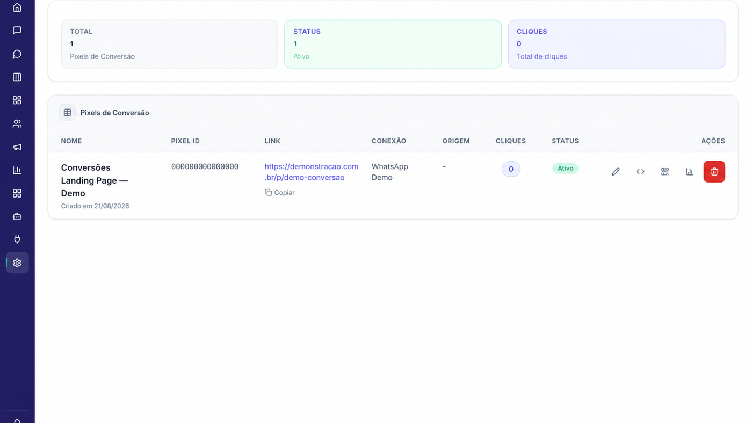
Task: Click the CLIQUES column header in table
Action: coord(511,141)
